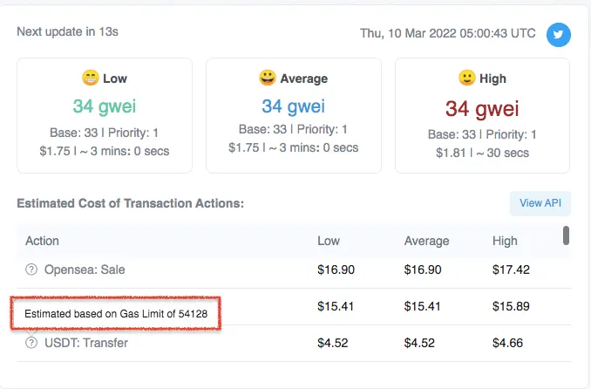Click the 34 gwei Low value

tap(104, 107)
